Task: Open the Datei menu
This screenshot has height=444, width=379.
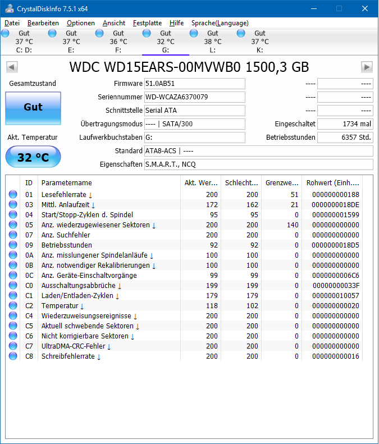Action: pos(12,23)
